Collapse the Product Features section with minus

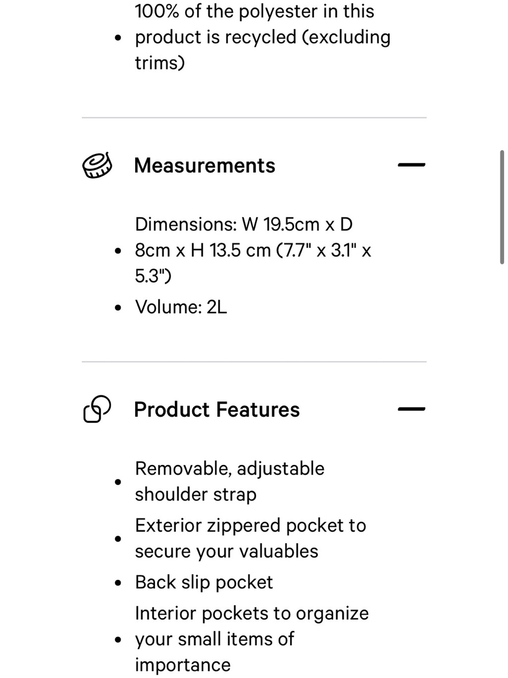[x=411, y=409]
